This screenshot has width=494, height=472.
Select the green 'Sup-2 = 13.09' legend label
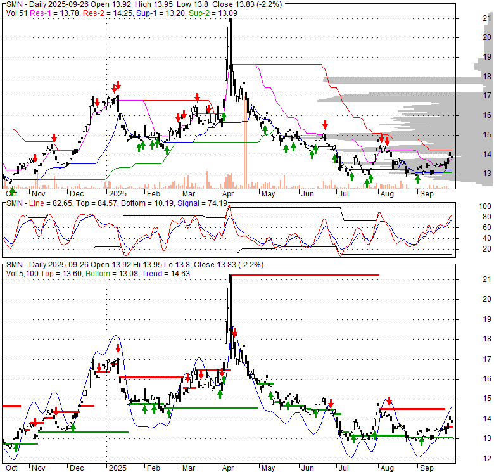[x=213, y=13]
